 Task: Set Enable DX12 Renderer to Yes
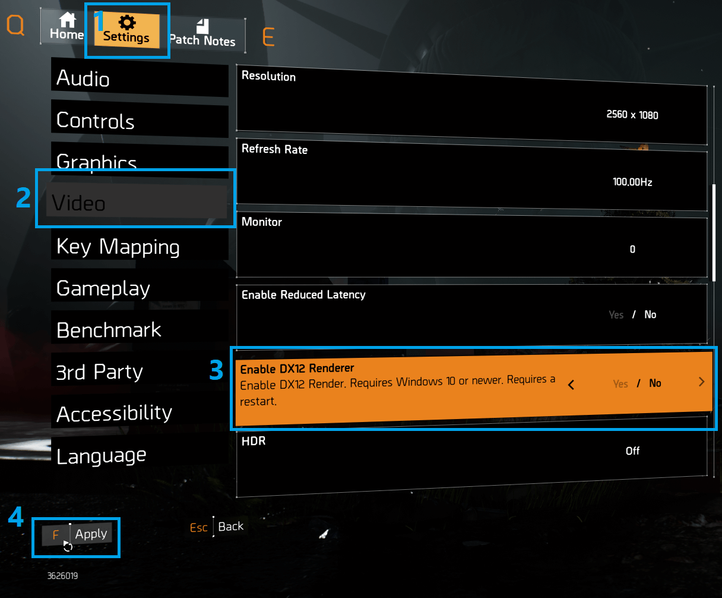click(x=620, y=384)
